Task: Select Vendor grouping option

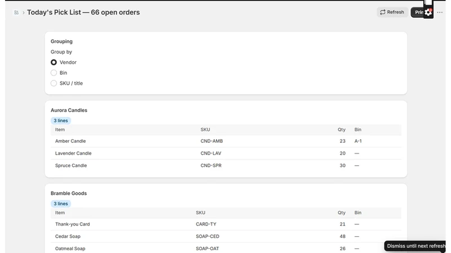Action: [54, 62]
